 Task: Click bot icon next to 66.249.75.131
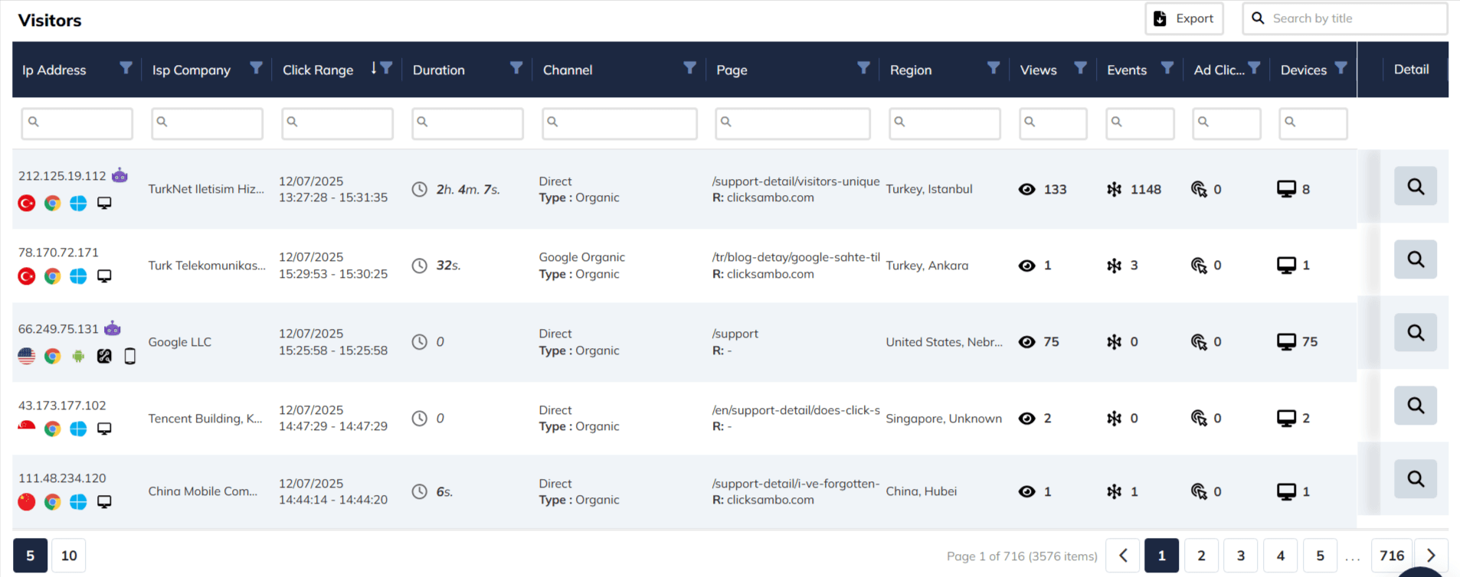(x=113, y=329)
